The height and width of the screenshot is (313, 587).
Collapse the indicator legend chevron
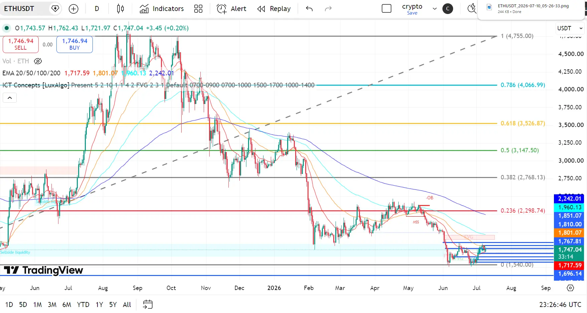coord(10,98)
